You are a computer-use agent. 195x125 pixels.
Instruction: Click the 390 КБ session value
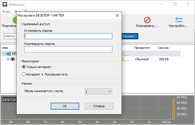click(164, 59)
